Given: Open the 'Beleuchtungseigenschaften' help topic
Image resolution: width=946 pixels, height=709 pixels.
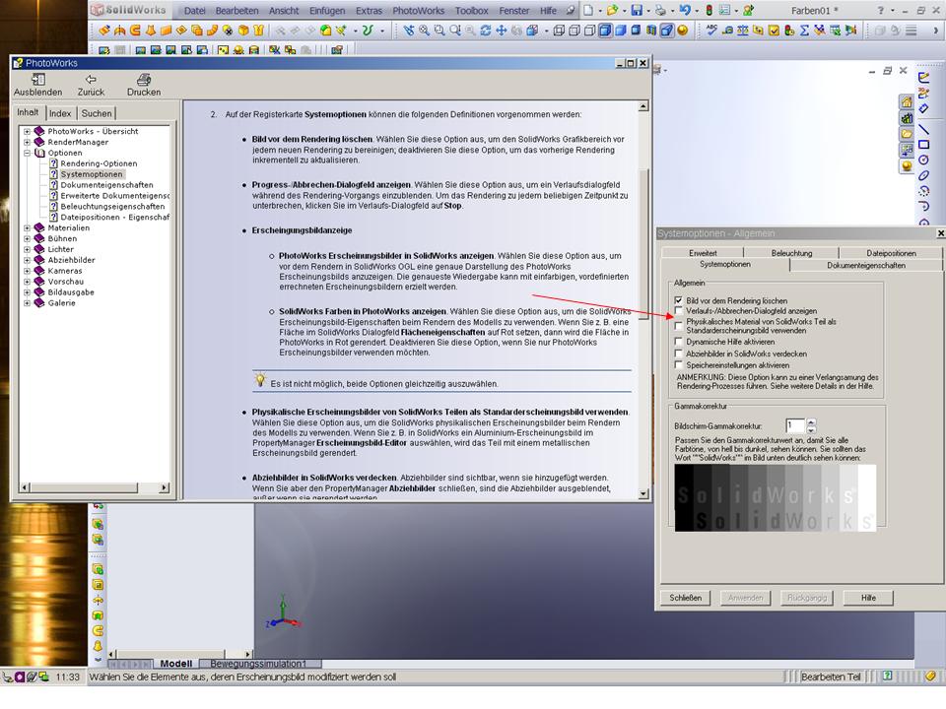Looking at the screenshot, I should tap(112, 207).
